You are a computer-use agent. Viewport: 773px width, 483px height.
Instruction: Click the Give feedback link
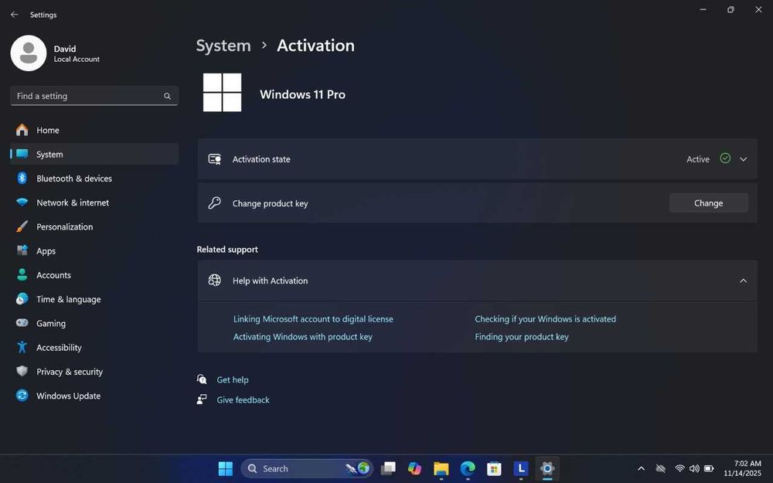click(x=243, y=400)
